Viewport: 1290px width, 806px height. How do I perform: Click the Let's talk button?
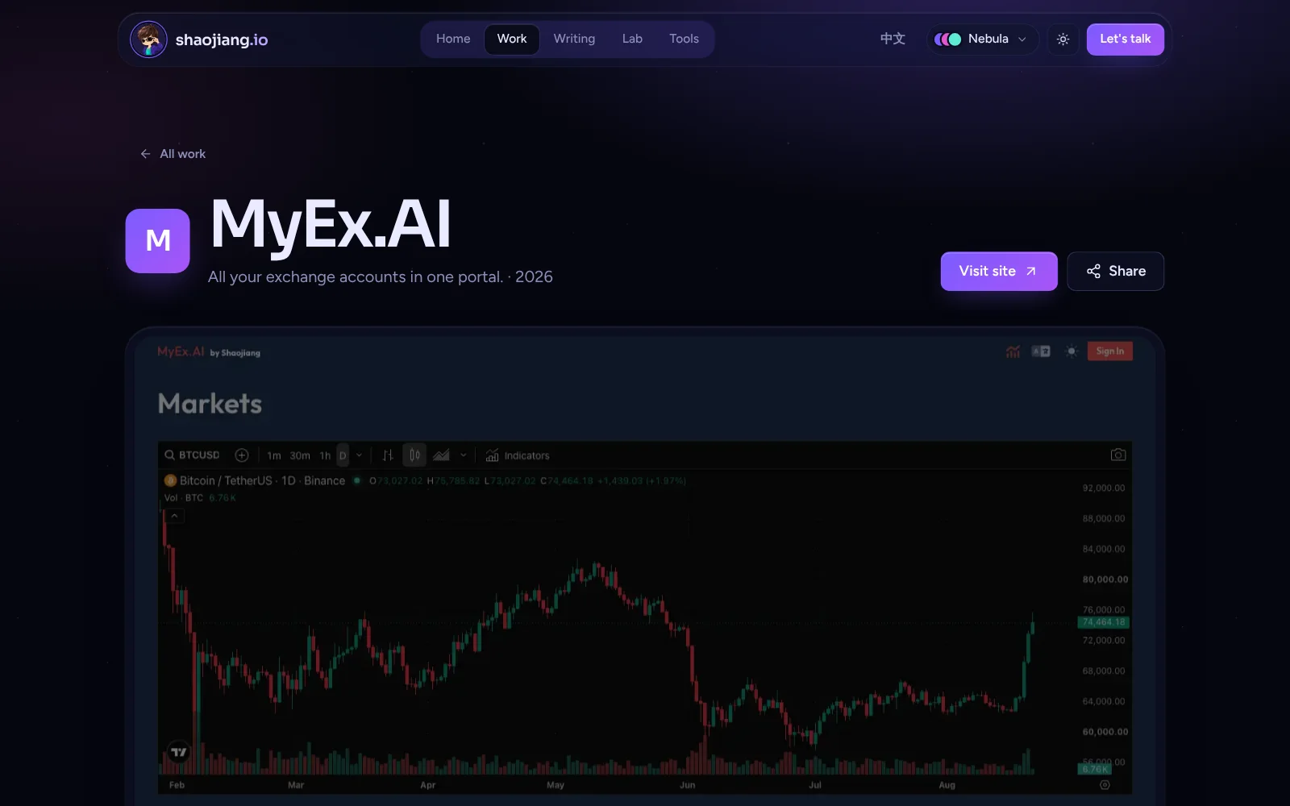pos(1125,39)
